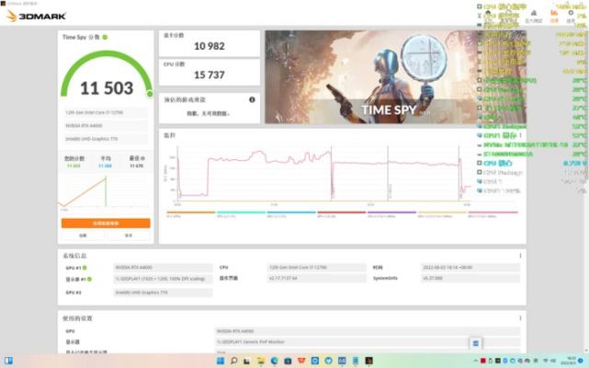Open the Options gear tab
Viewport: 589px width, 368px height.
click(x=571, y=17)
